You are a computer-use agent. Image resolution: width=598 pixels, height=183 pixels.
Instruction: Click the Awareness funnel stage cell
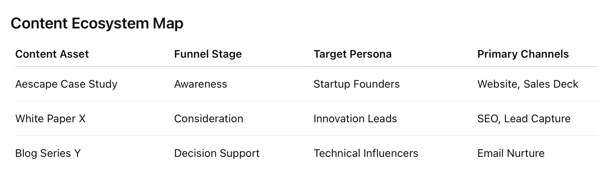201,84
